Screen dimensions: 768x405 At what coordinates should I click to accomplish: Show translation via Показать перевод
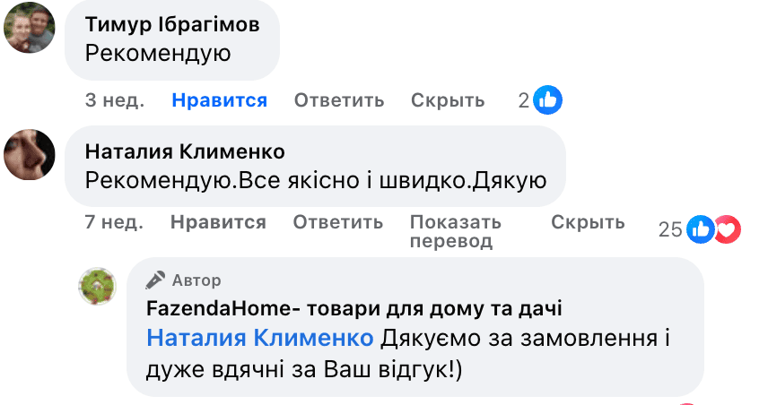coord(455,231)
